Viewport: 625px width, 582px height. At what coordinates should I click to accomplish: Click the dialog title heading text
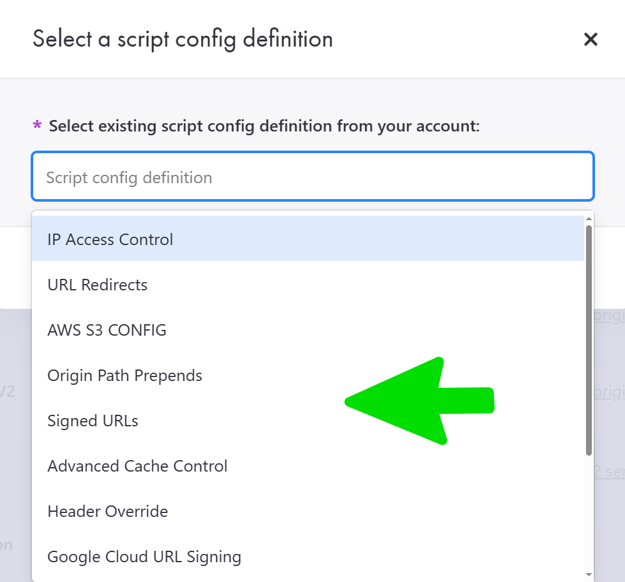(x=183, y=39)
